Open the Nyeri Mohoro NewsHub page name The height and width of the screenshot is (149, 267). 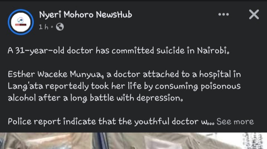point(86,14)
